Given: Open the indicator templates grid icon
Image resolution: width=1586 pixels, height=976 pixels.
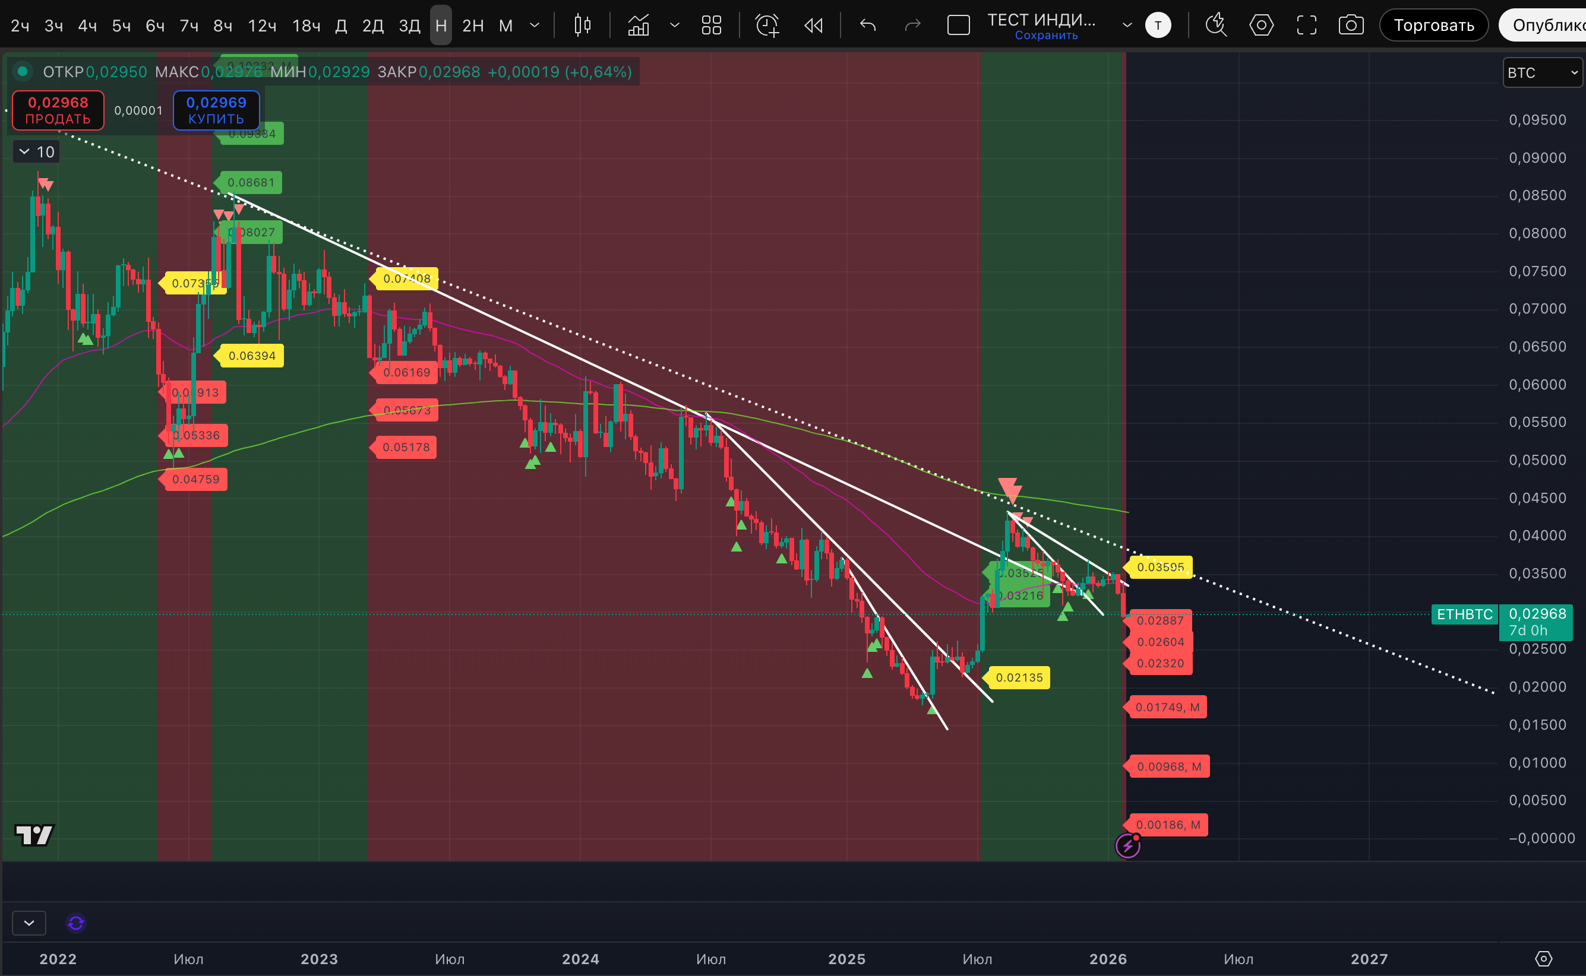Looking at the screenshot, I should (711, 25).
